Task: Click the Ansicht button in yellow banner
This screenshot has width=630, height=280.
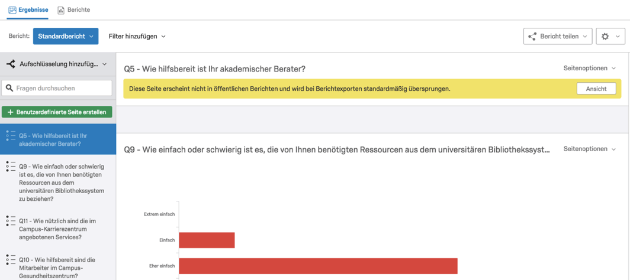Action: (x=596, y=89)
